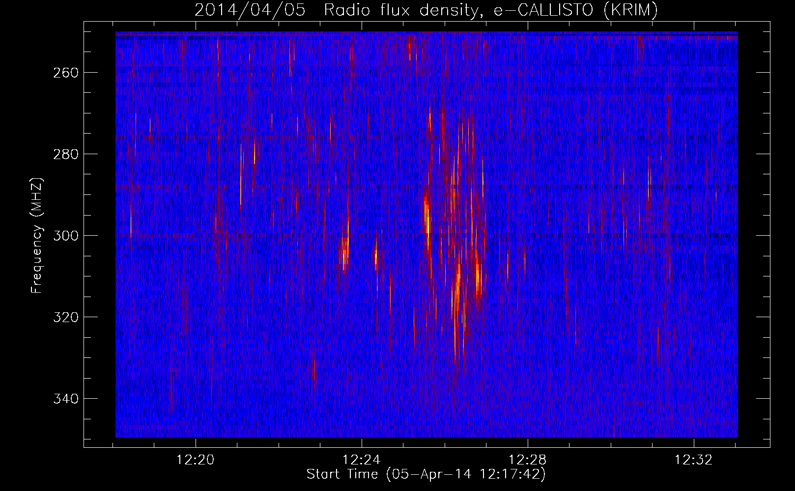The image size is (795, 491).
Task: Click the 12:32 time tick label
Action: [x=694, y=460]
